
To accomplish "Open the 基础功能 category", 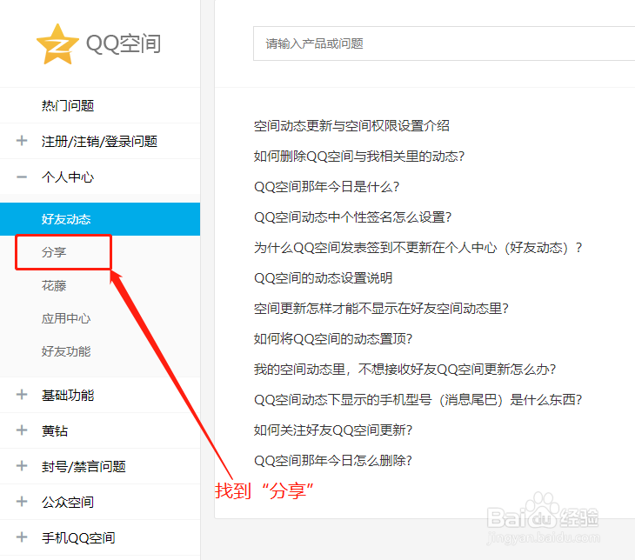I will pos(68,395).
